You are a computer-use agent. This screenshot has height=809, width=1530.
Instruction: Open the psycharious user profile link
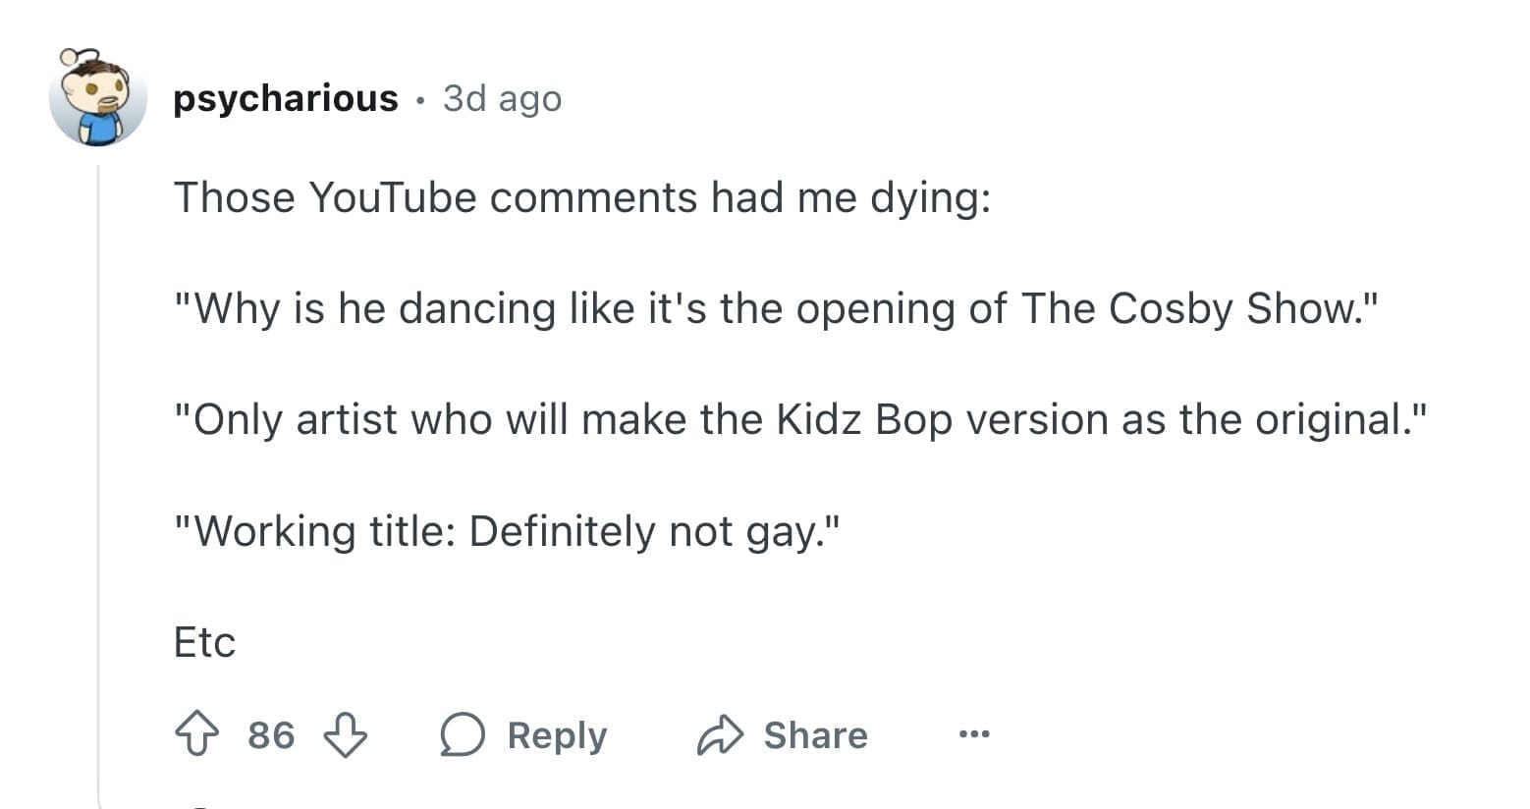pos(286,98)
